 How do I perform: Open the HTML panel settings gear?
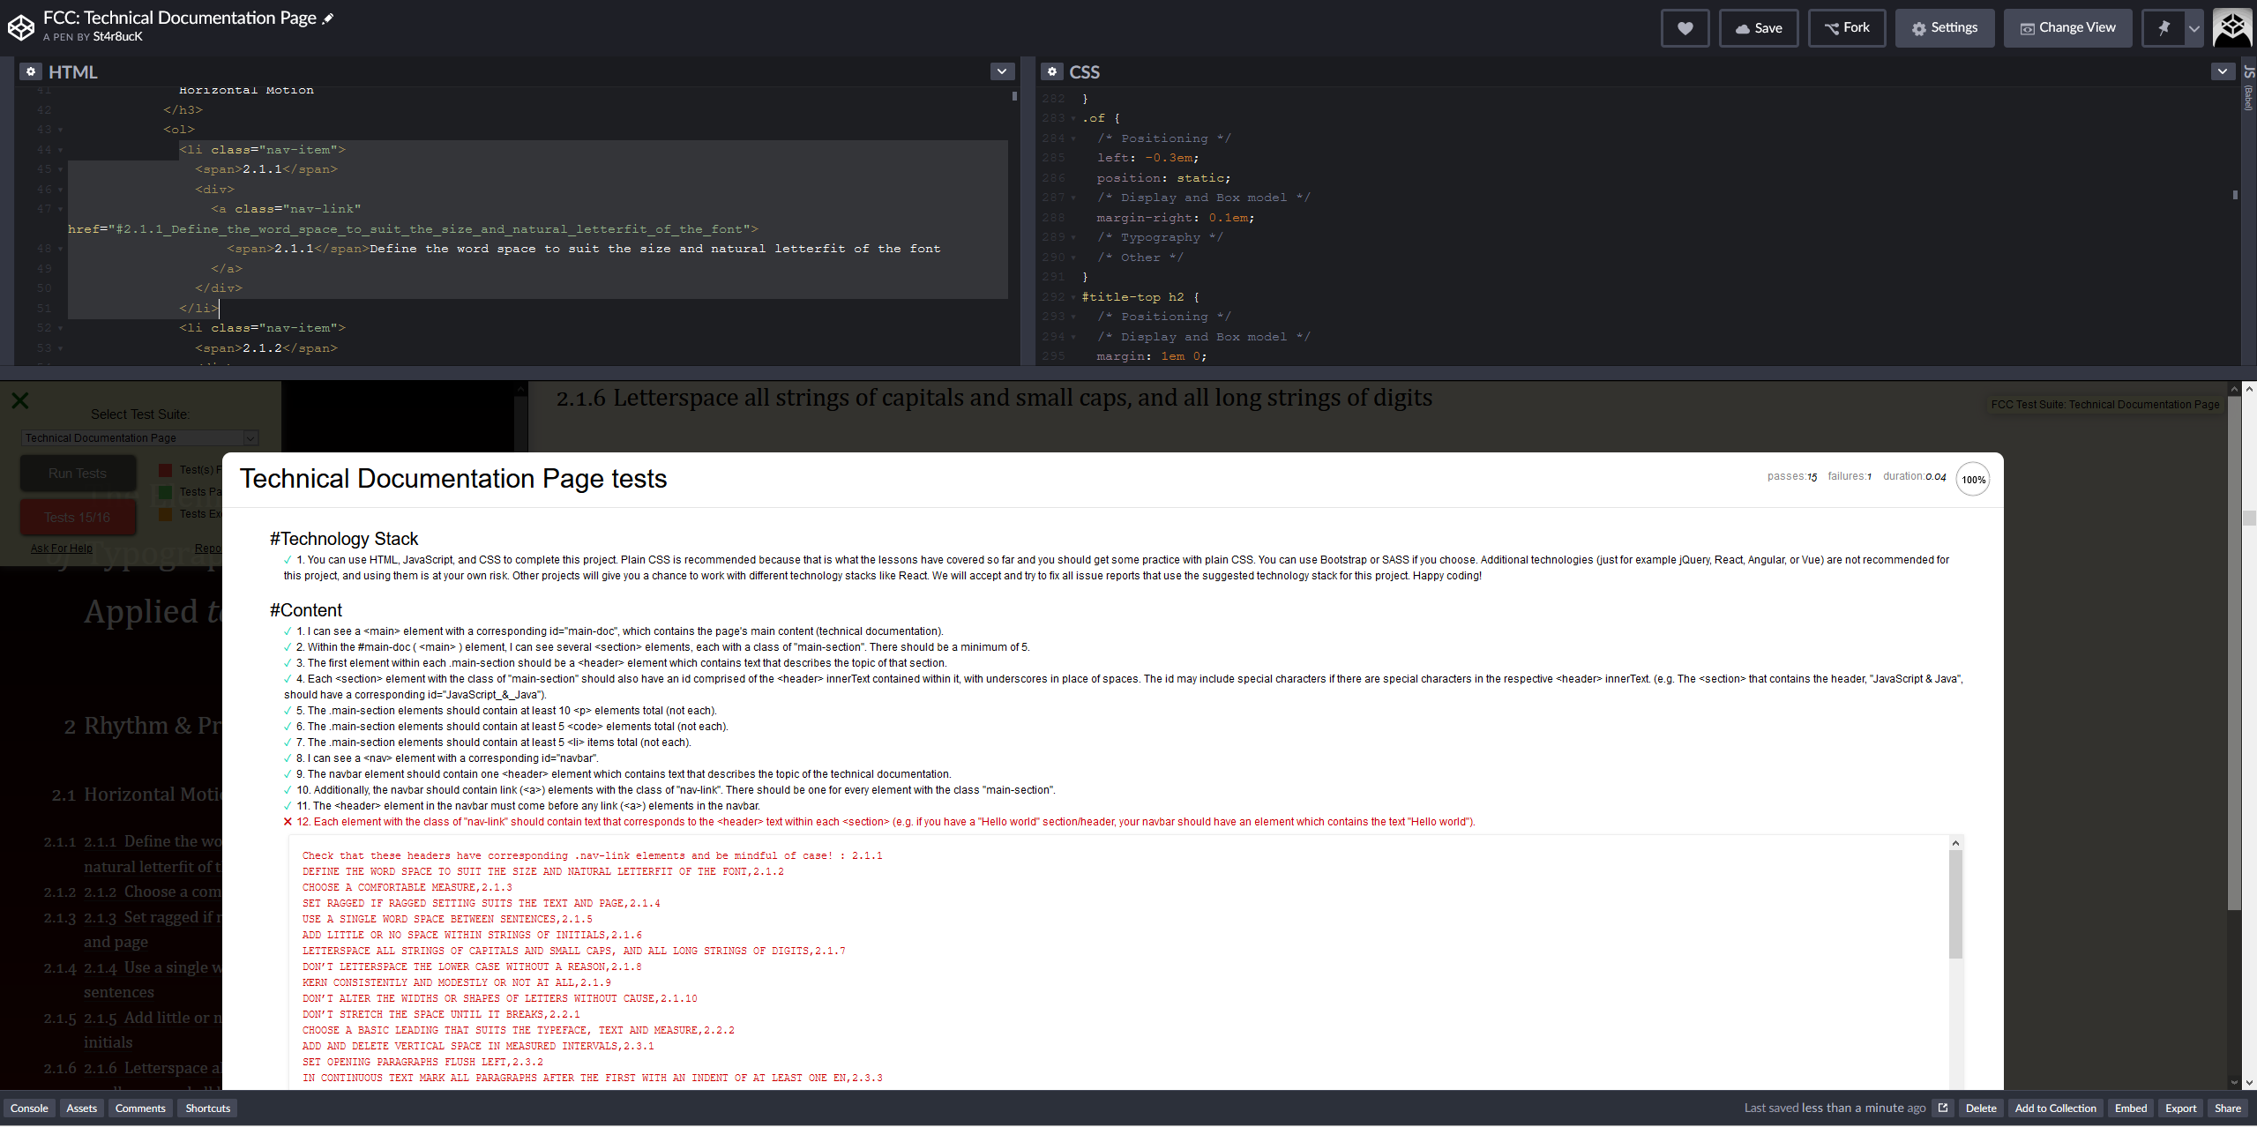click(x=31, y=71)
